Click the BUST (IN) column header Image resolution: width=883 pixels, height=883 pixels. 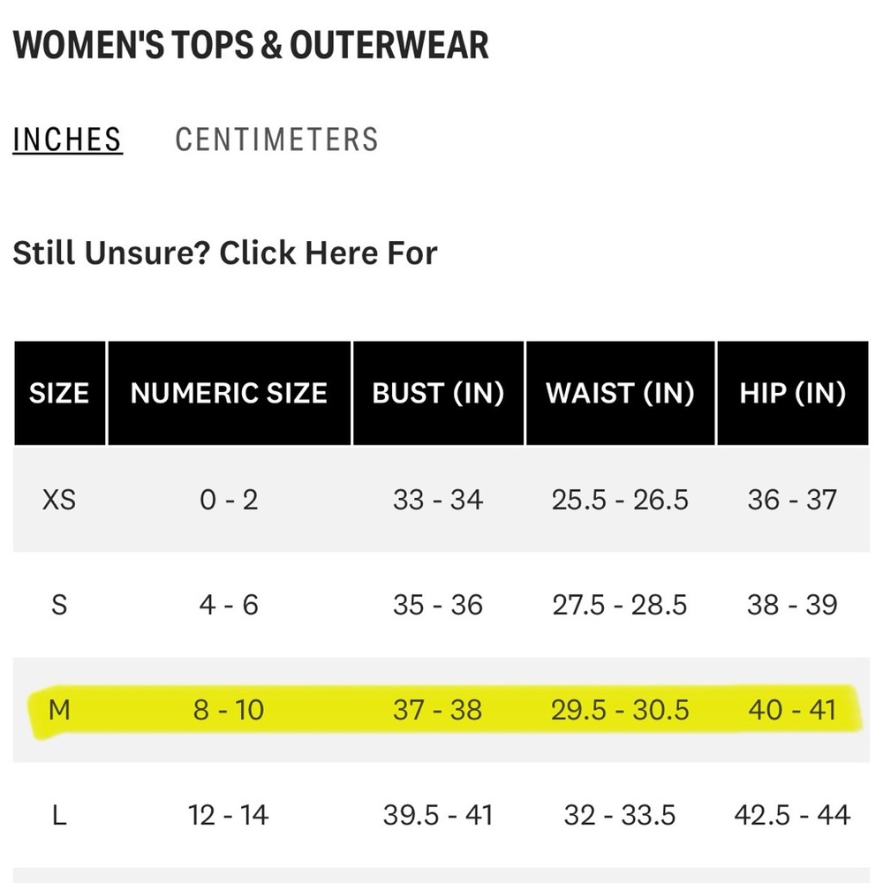pos(438,393)
